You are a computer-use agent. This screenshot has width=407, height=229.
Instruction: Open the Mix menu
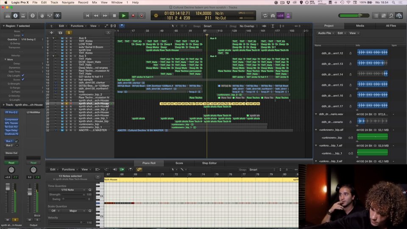pos(95,3)
